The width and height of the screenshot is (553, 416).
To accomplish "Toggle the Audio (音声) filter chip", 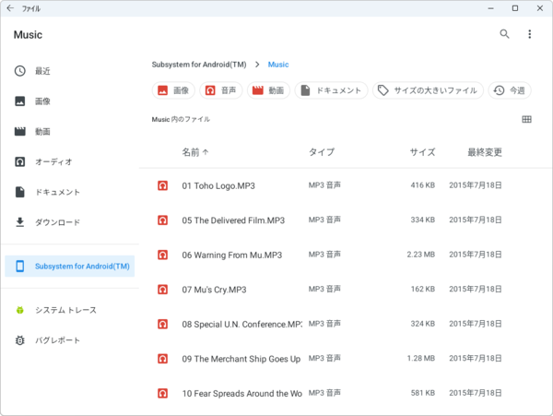I will 219,90.
